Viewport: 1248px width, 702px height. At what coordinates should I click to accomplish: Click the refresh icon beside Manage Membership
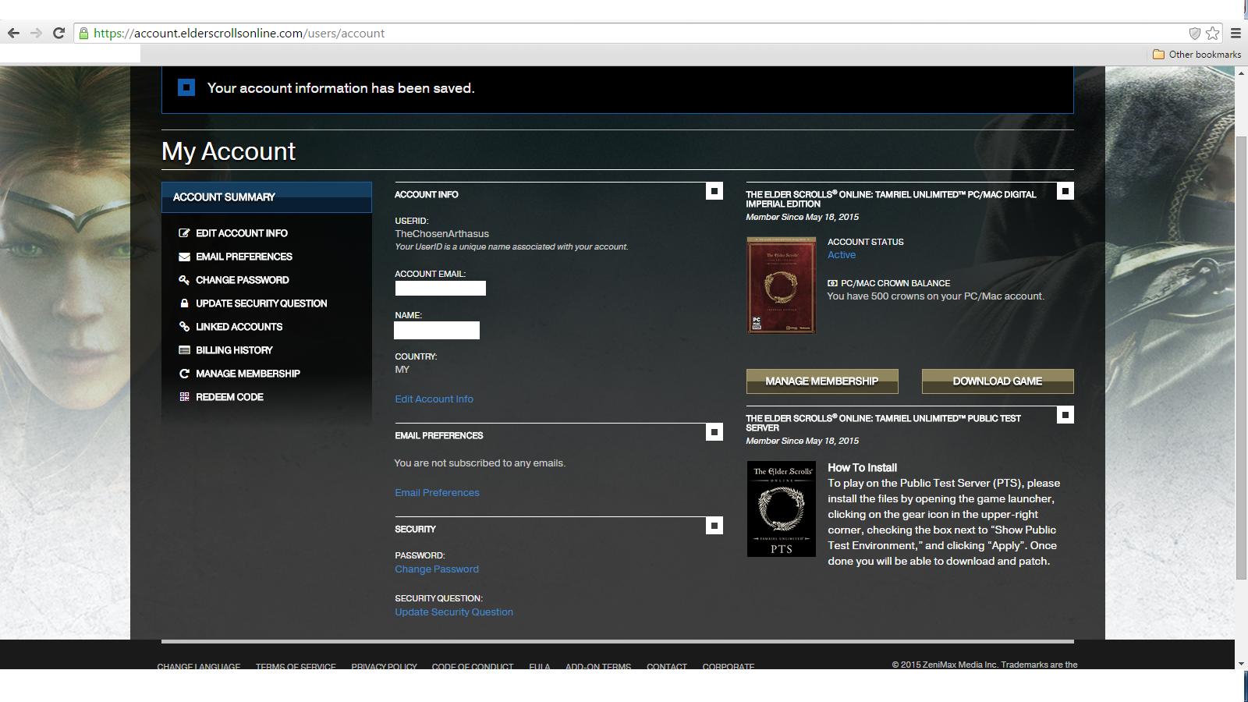[x=184, y=373]
